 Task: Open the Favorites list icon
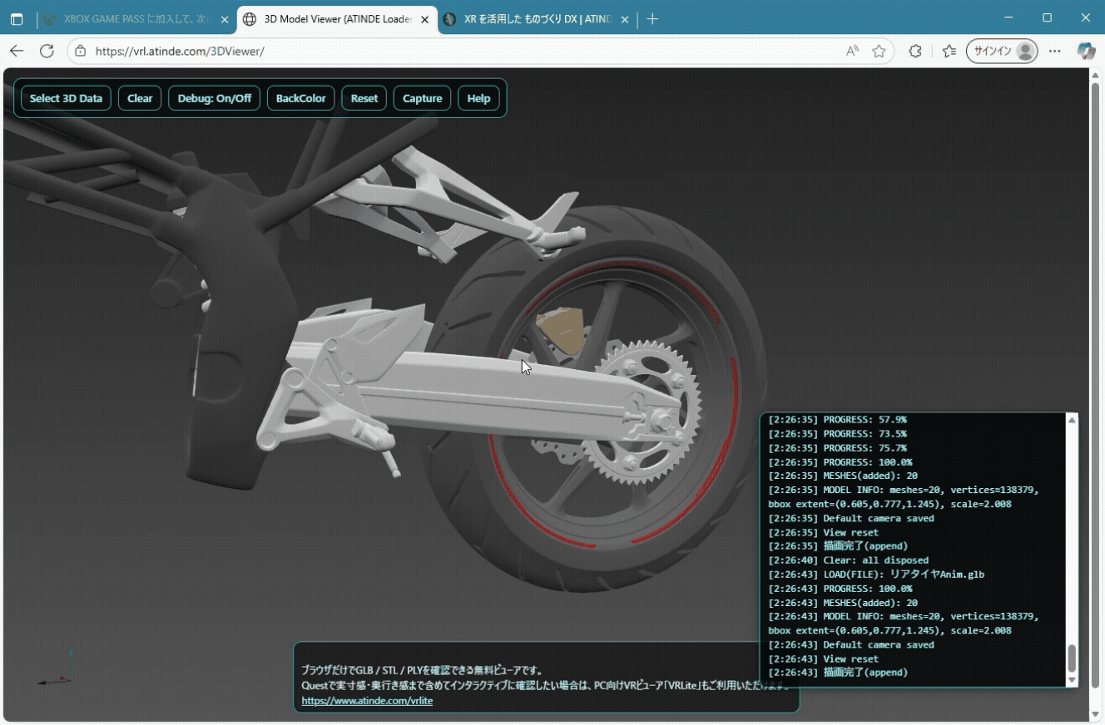pyautogui.click(x=949, y=52)
